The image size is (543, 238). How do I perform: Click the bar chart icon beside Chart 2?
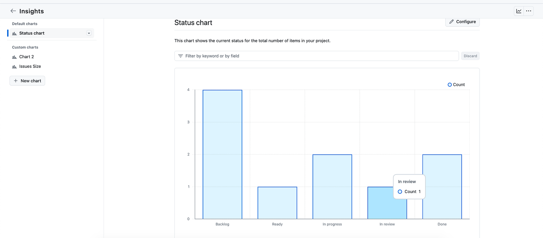point(14,57)
